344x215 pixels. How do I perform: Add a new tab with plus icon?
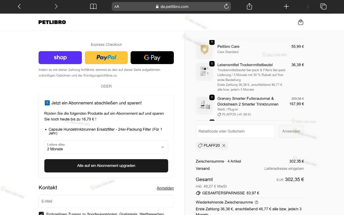pyautogui.click(x=286, y=6)
